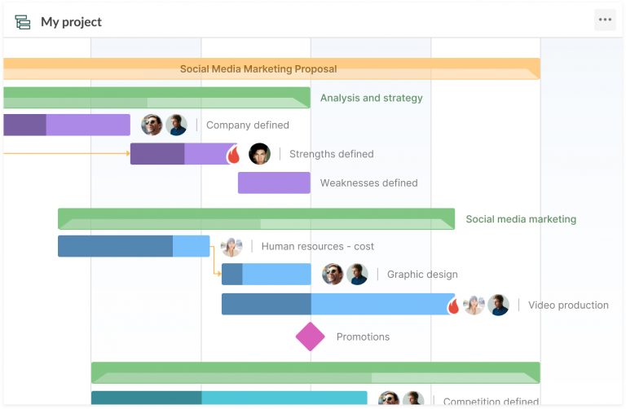Click the woman avatar for Human resources - cost
The width and height of the screenshot is (626, 409).
[x=231, y=246]
